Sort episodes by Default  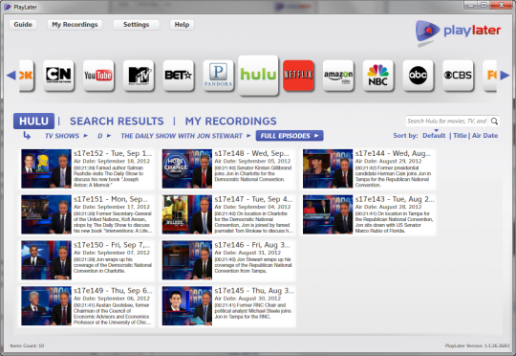click(434, 136)
